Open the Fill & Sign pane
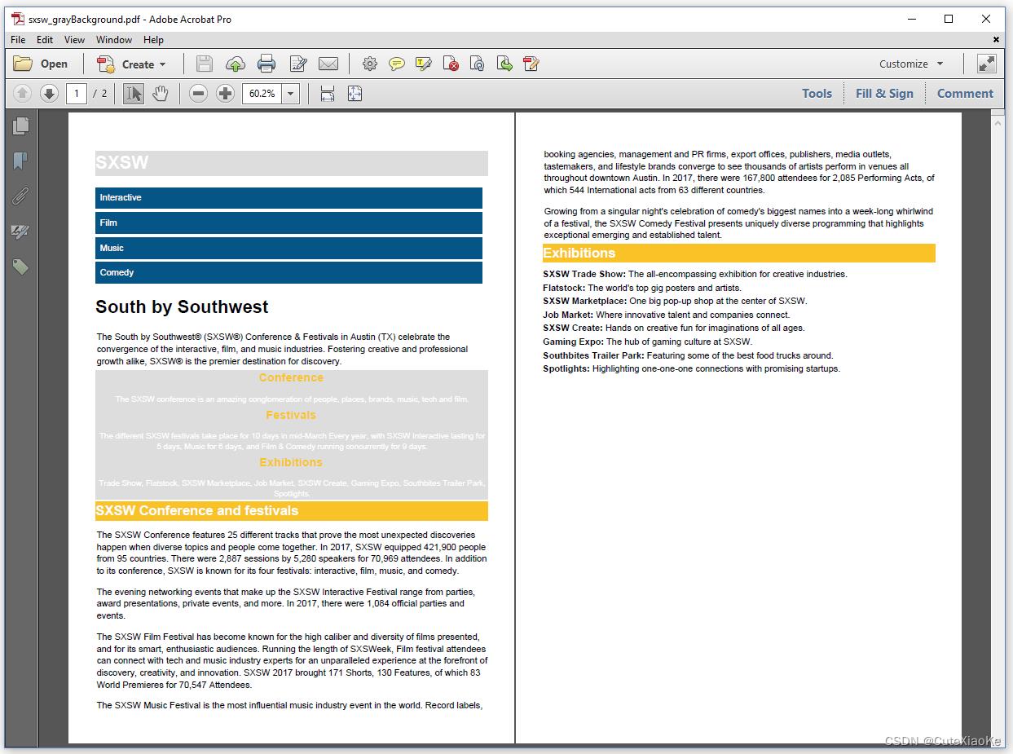 pyautogui.click(x=884, y=93)
